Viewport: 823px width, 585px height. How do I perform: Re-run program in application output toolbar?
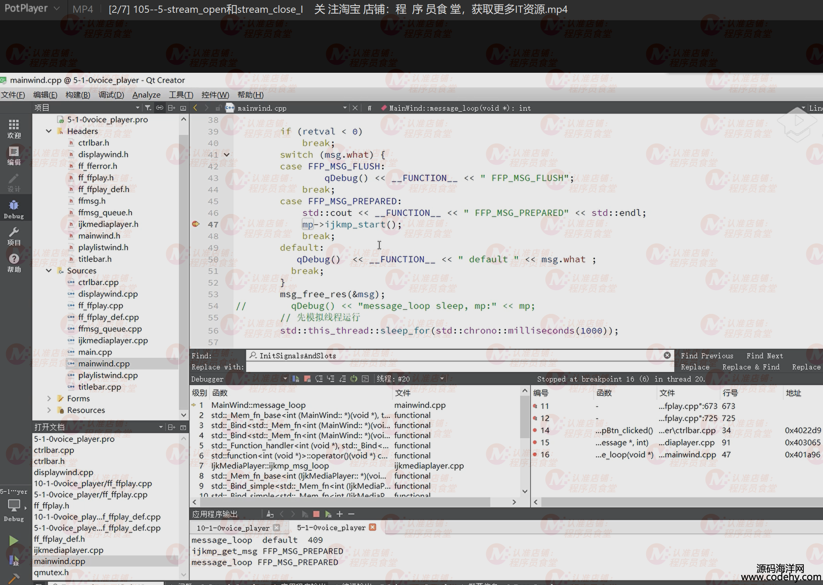pos(328,514)
